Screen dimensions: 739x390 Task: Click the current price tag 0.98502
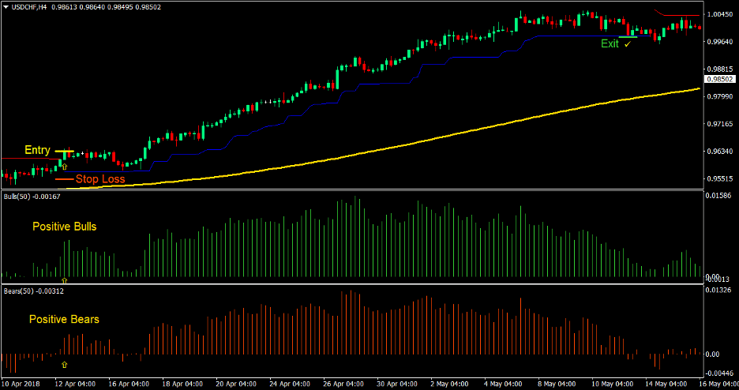tap(720, 79)
